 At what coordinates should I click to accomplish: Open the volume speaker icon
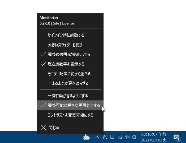click(127, 137)
